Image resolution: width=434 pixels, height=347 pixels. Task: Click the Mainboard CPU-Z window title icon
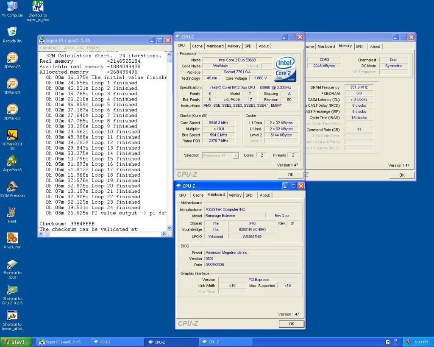[179, 186]
